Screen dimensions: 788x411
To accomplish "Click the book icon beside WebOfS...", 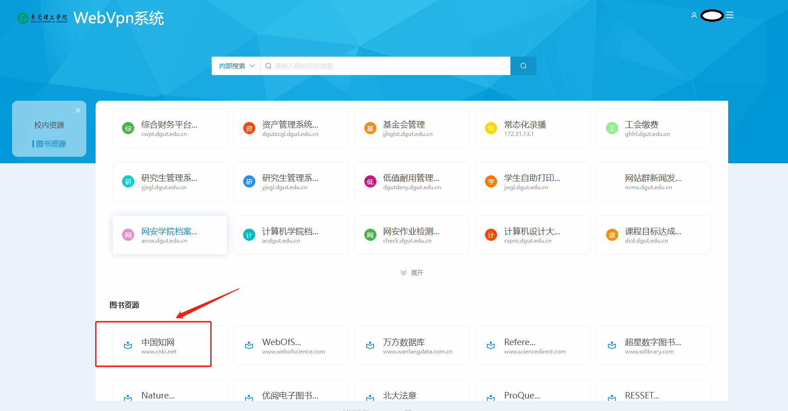I will [249, 346].
